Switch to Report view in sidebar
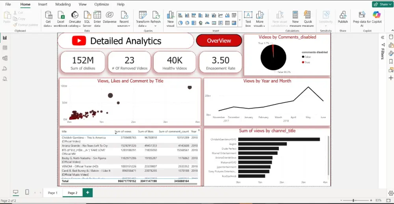This screenshot has height=204, width=394. tap(5, 38)
